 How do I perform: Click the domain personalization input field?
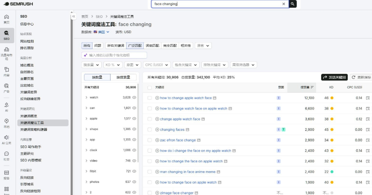pyautogui.click(x=114, y=55)
